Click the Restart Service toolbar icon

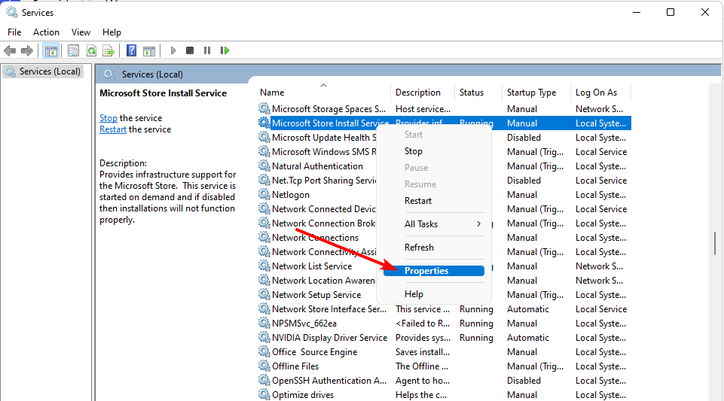[x=225, y=50]
